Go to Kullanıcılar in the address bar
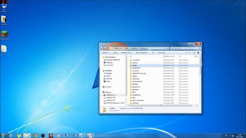The height and width of the screenshot is (138, 246). coord(118,48)
